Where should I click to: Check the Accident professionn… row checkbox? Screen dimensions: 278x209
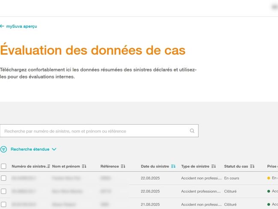tap(3, 191)
